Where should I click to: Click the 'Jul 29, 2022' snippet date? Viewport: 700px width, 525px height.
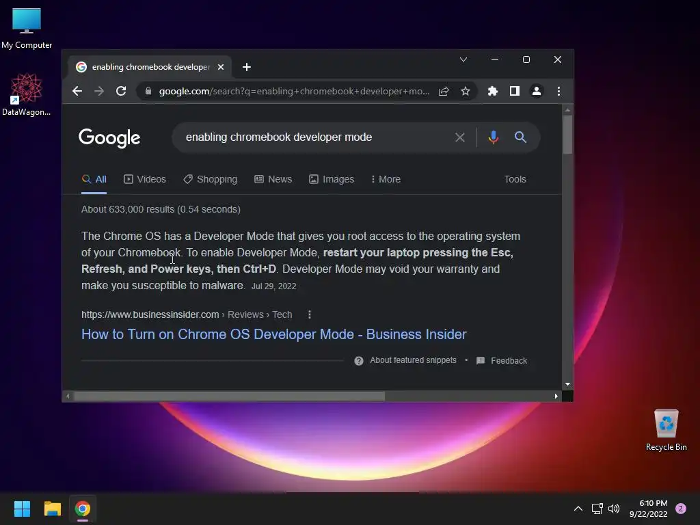click(273, 286)
